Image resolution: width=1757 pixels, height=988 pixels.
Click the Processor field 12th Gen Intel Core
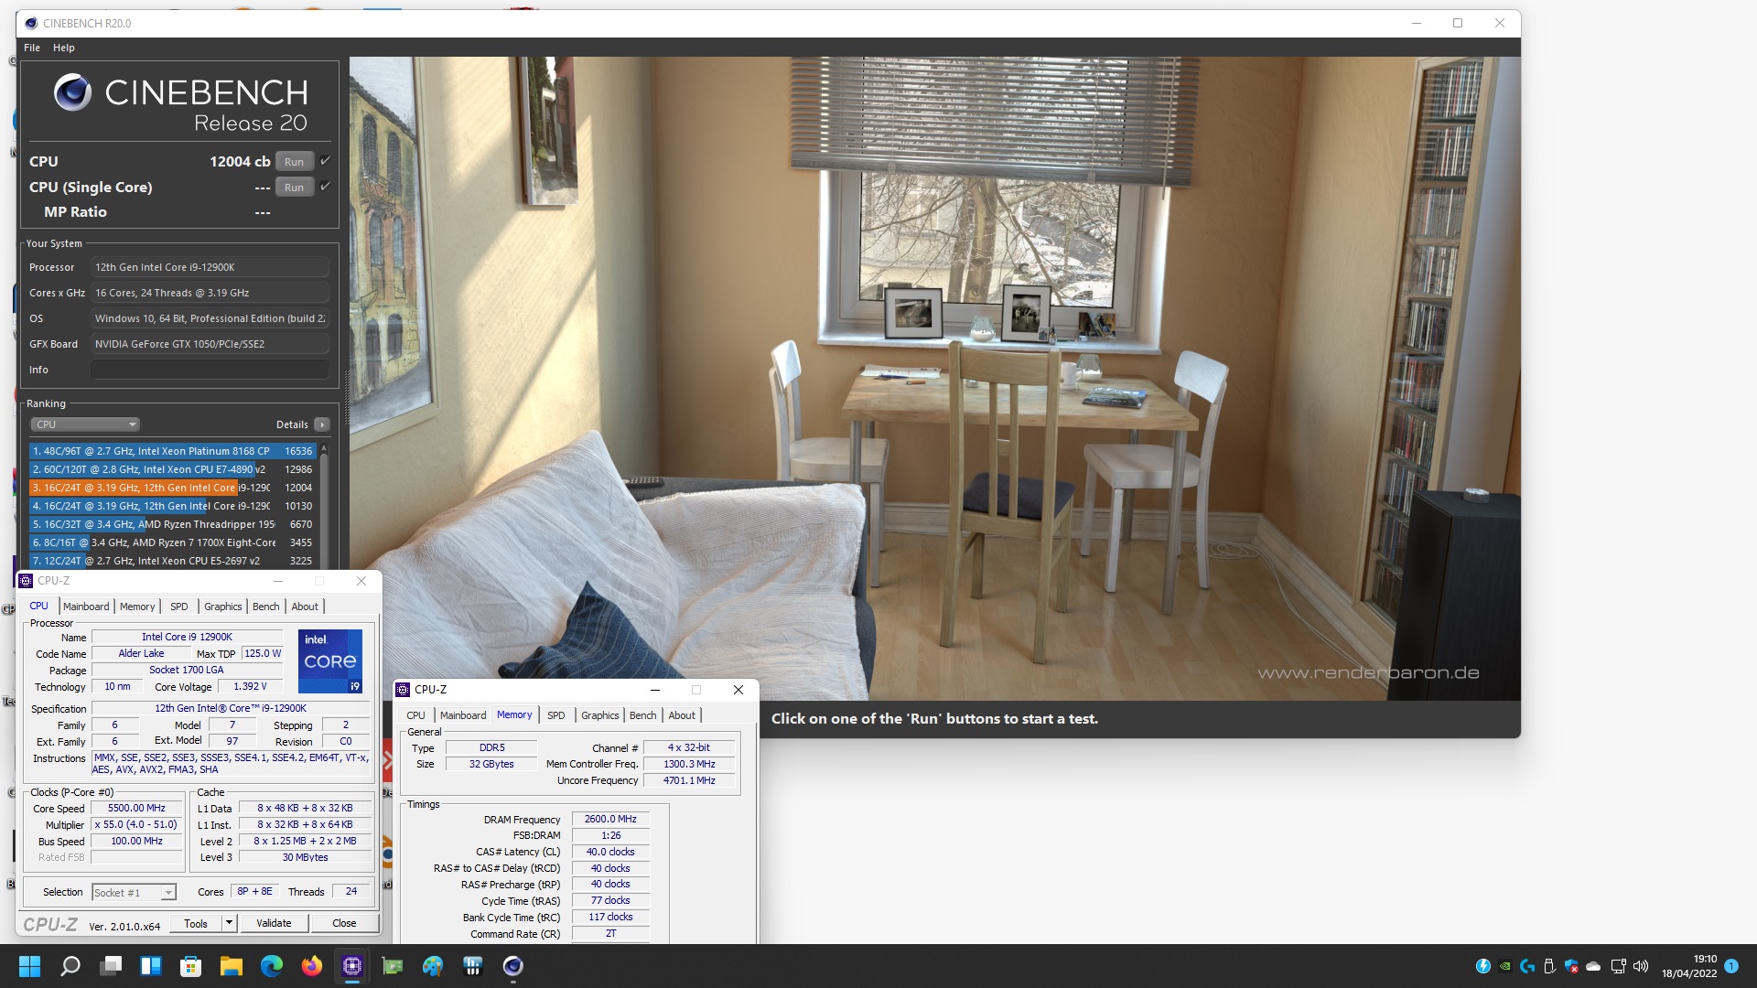pyautogui.click(x=210, y=267)
